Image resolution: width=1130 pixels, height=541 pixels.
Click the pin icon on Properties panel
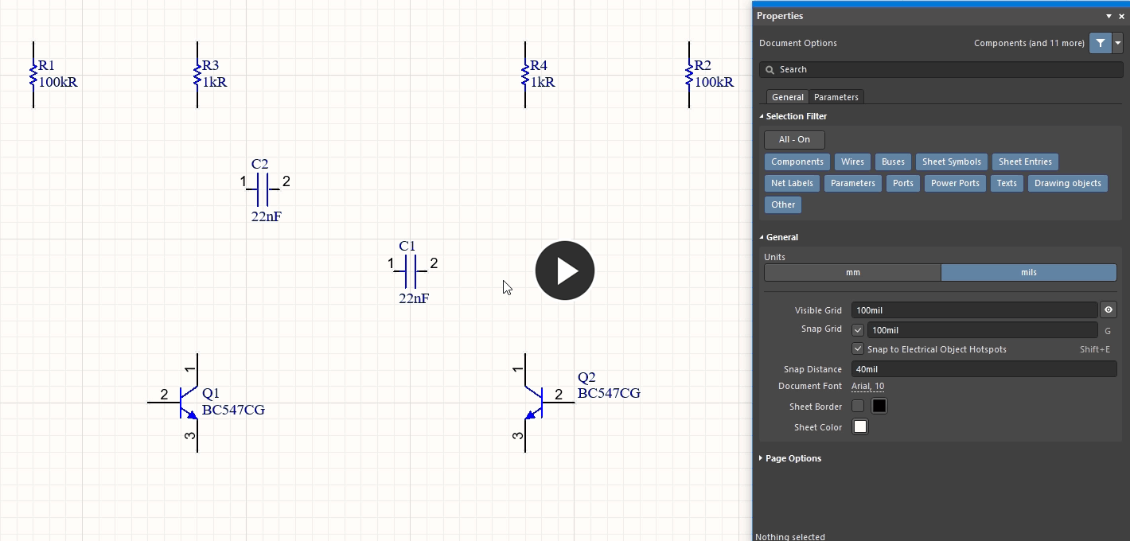point(1109,16)
